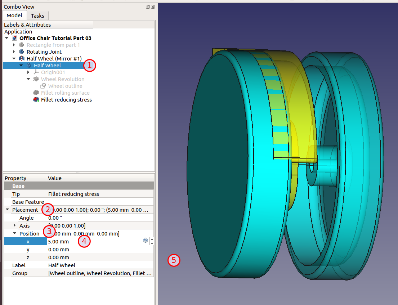This screenshot has height=305, width=398.
Task: Switch to the Tasks tab
Action: 37,16
